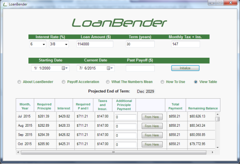This screenshot has width=240, height=164.
Task: Click the Current Date field showing 7/ 6/2015
Action: tap(96, 68)
